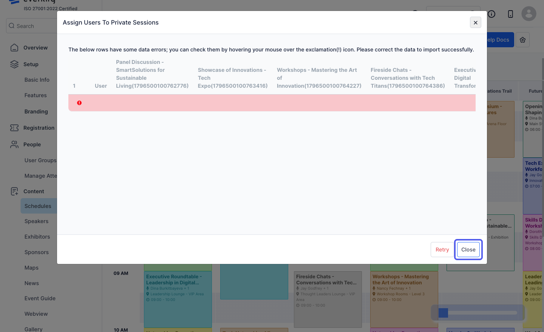
Task: Click the Showcase of Innovations column header
Action: coord(233,78)
